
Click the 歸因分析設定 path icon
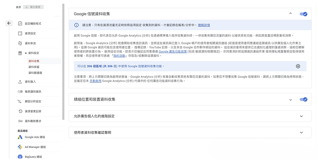(19, 101)
